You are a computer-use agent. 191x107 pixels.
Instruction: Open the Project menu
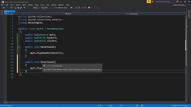(18, 5)
